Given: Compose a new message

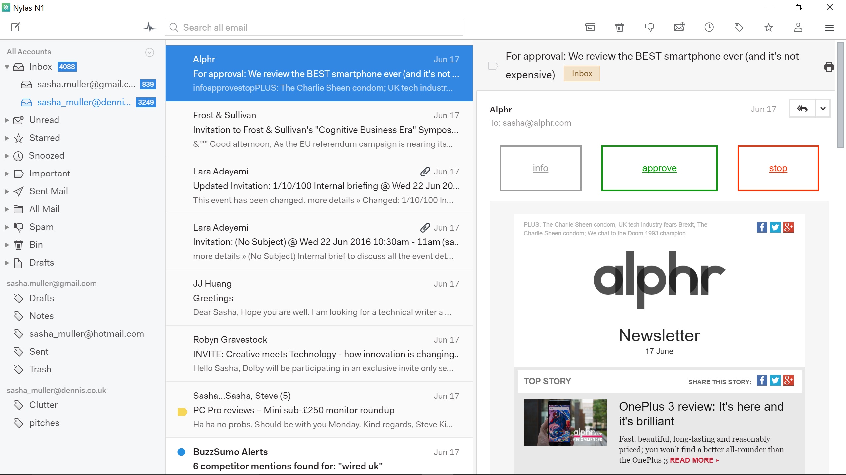Looking at the screenshot, I should (x=15, y=27).
